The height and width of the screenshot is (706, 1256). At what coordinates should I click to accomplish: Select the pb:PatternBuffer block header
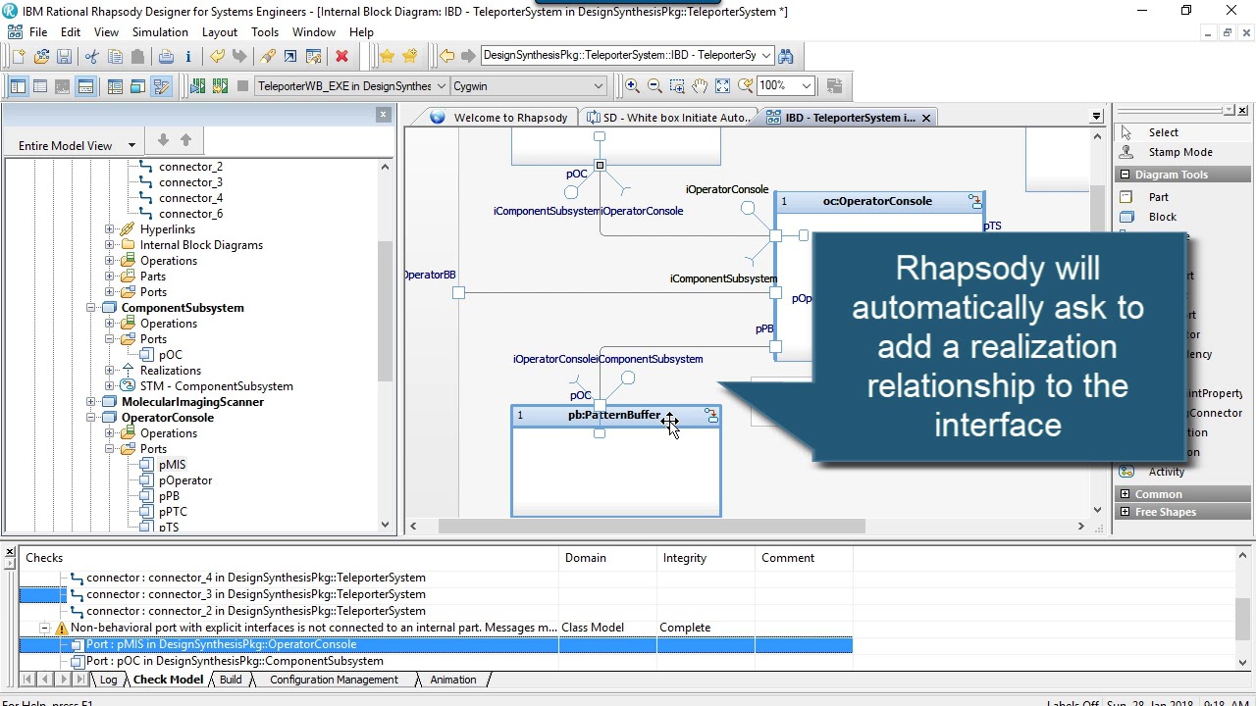615,416
